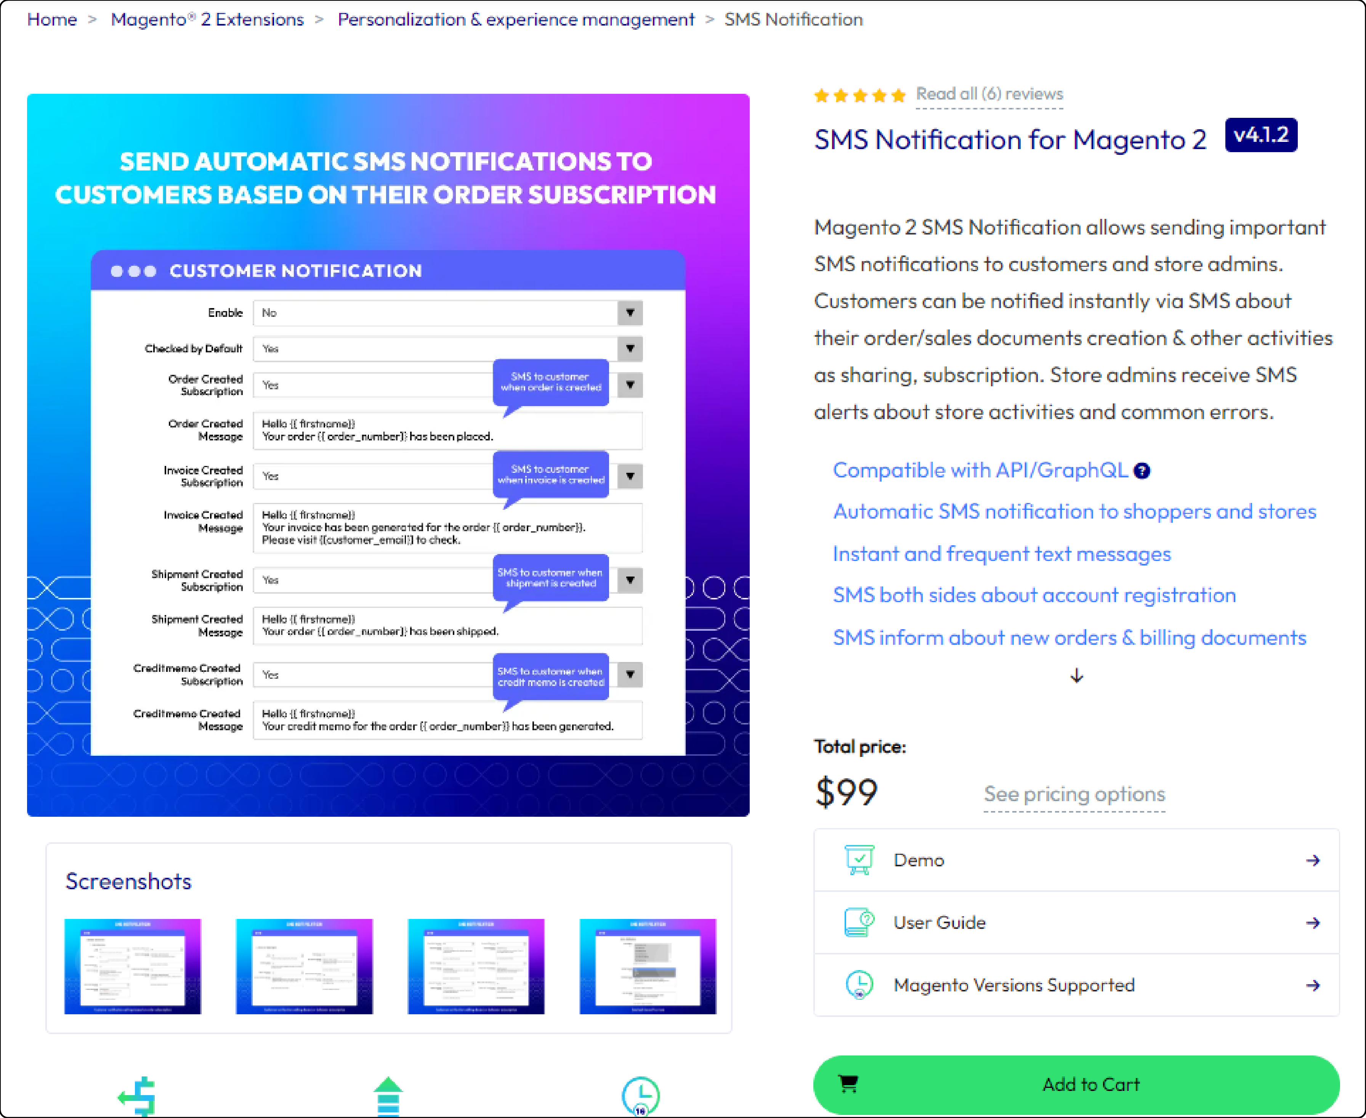
Task: Click the v4.1.2 version badge
Action: tap(1260, 135)
